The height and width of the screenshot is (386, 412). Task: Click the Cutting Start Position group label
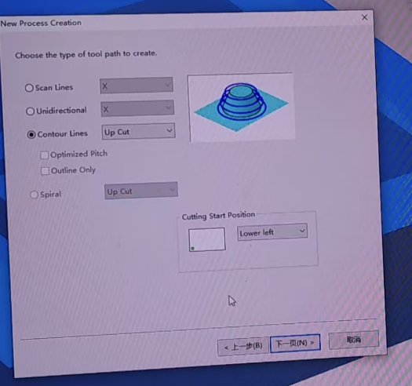218,216
